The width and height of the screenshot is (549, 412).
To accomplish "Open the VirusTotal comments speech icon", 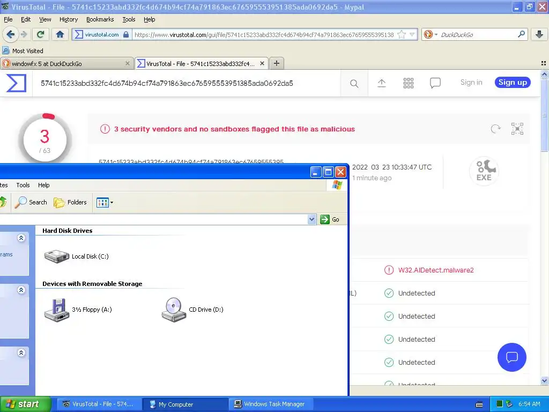I will [x=435, y=83].
